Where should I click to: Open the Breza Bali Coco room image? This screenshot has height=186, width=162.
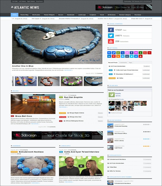tap(33, 104)
